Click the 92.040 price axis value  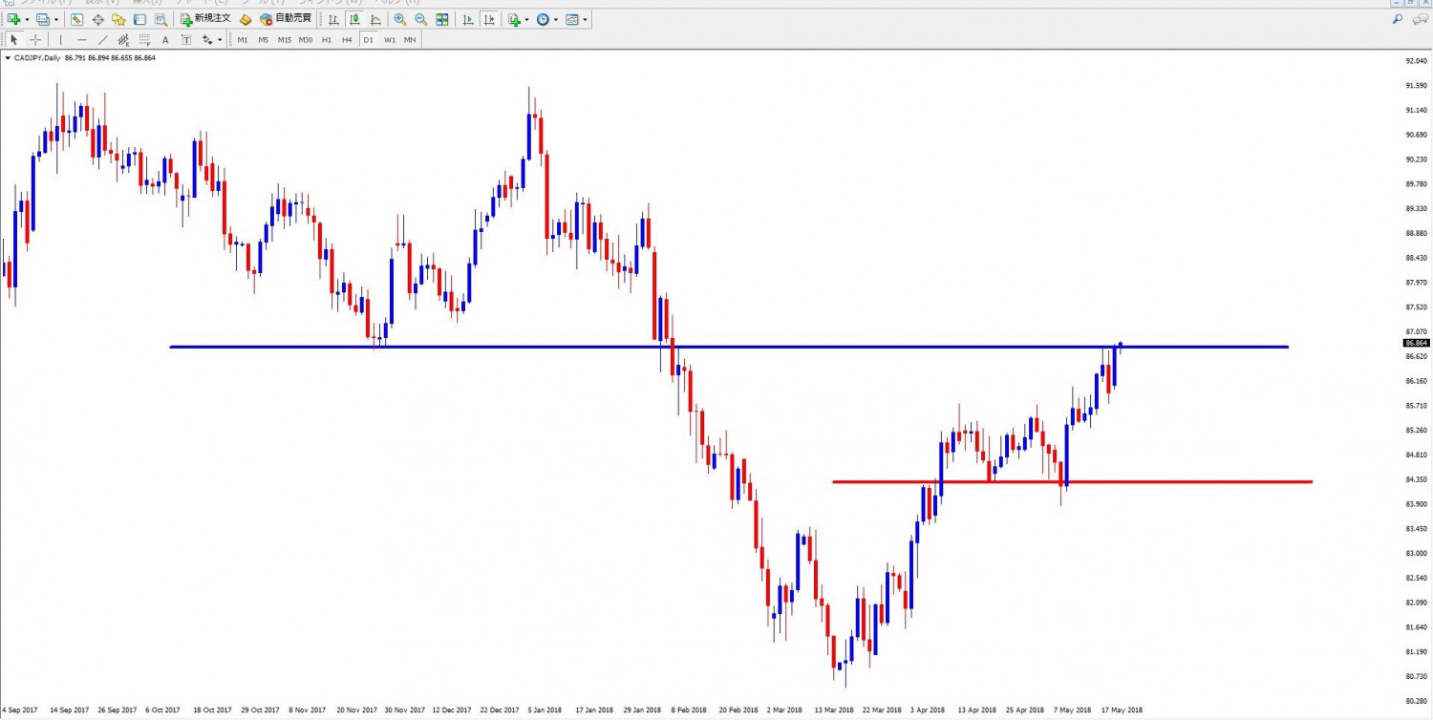pyautogui.click(x=1416, y=60)
